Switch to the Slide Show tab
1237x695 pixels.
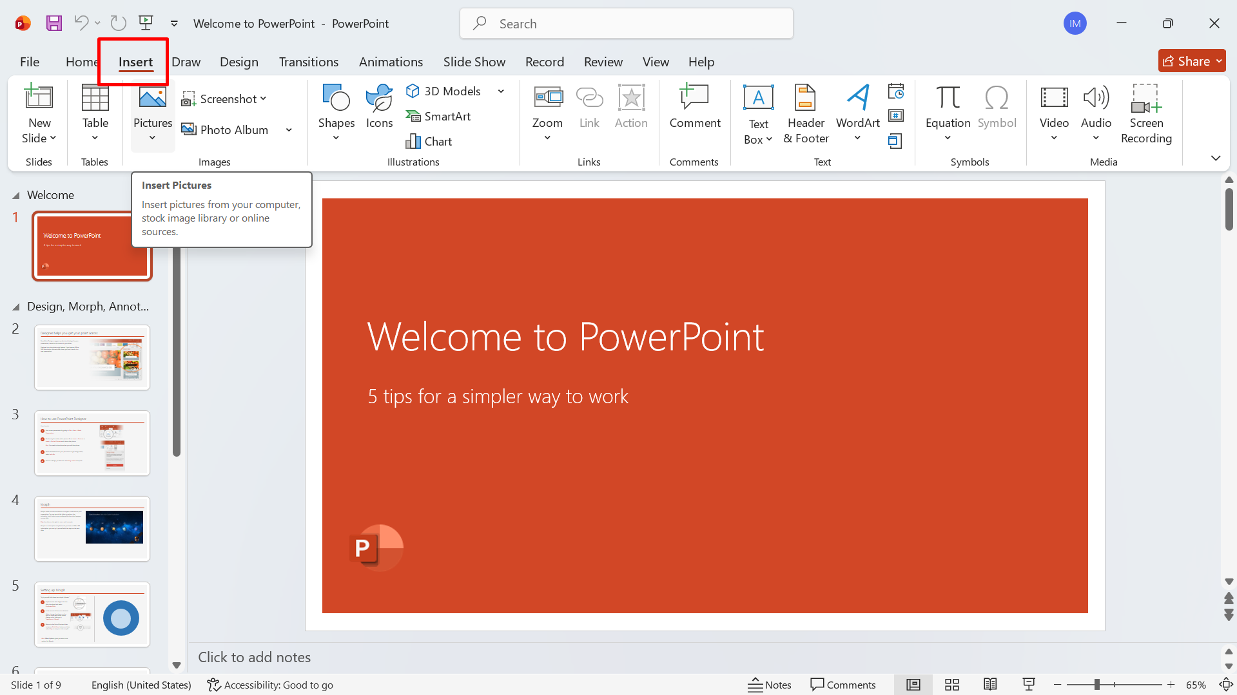[x=474, y=62]
